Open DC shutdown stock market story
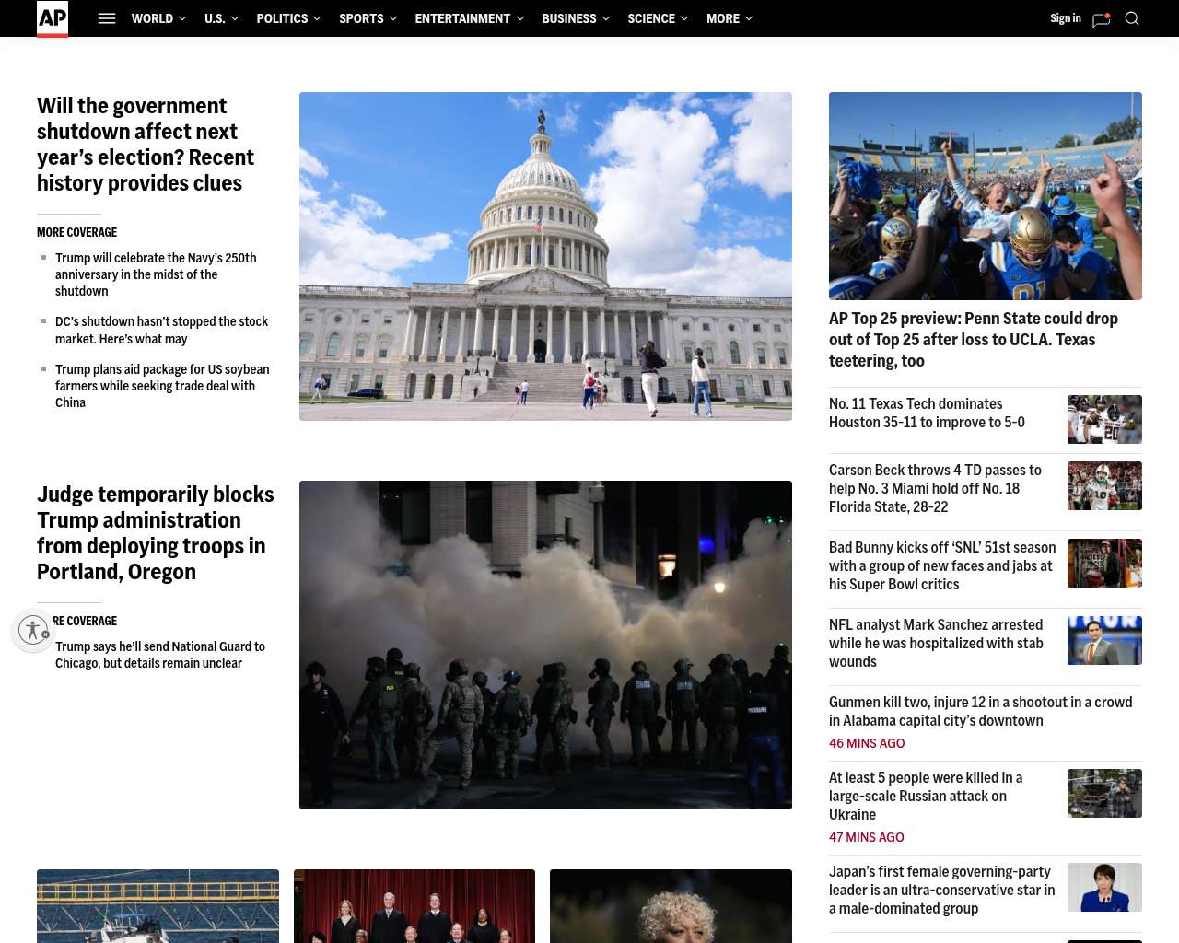 pyautogui.click(x=161, y=330)
